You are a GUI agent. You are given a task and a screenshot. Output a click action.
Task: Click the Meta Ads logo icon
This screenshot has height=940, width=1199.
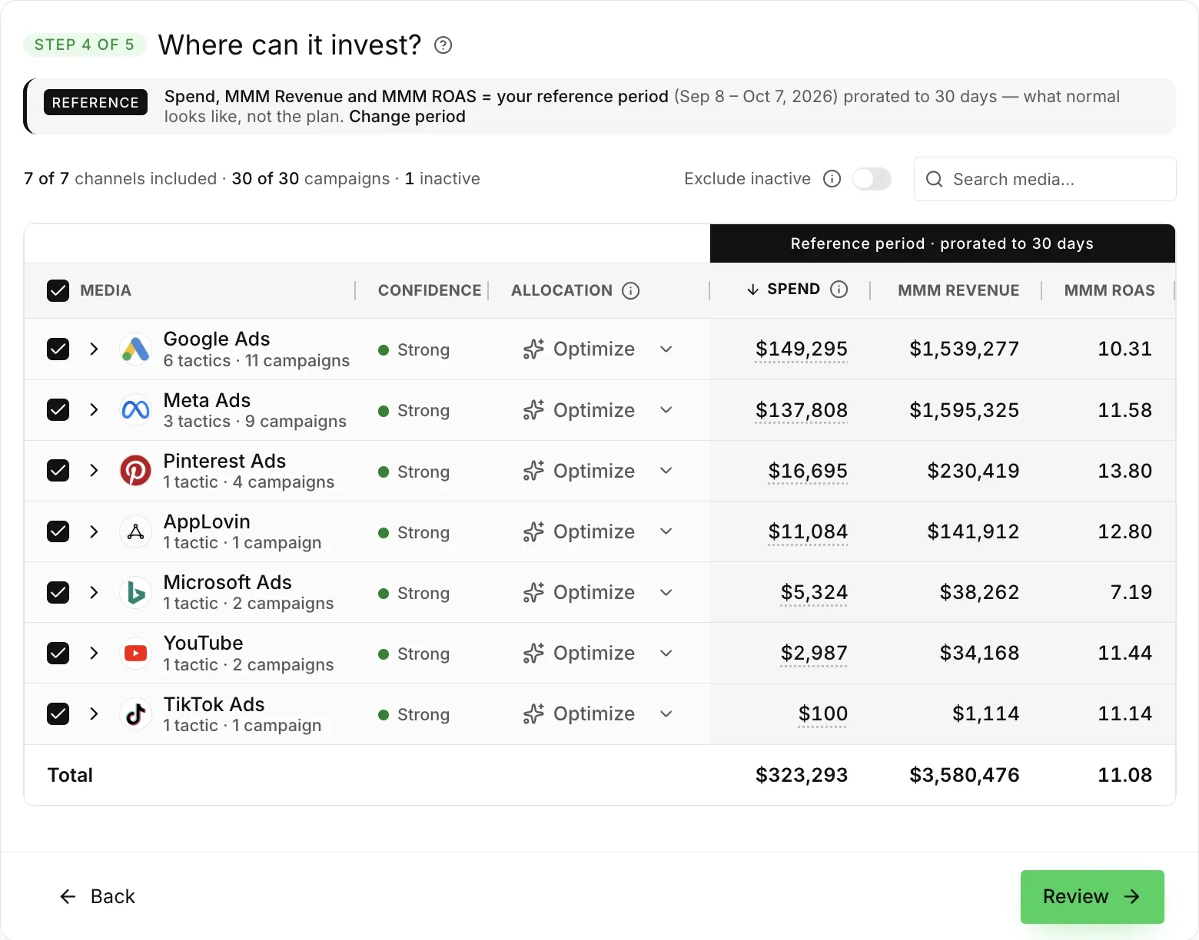tap(136, 410)
